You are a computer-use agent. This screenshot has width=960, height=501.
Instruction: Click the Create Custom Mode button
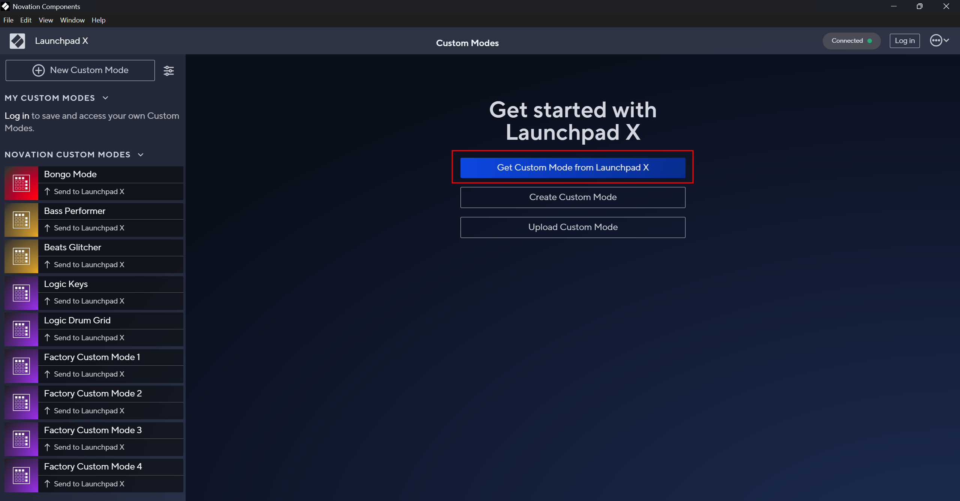573,197
